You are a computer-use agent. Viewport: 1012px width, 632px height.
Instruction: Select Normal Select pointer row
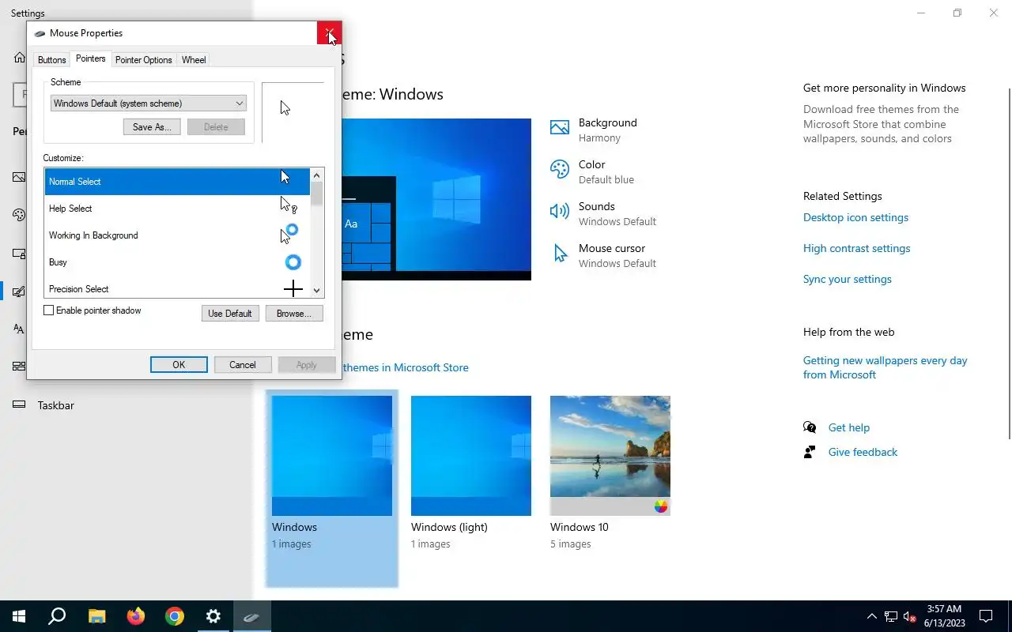pyautogui.click(x=177, y=182)
